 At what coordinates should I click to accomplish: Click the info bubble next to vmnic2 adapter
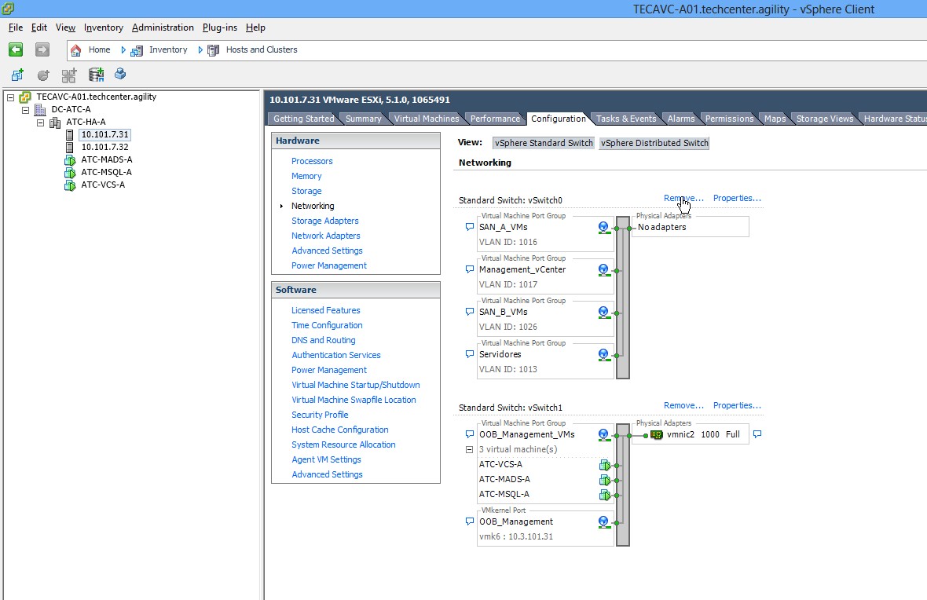pyautogui.click(x=757, y=434)
